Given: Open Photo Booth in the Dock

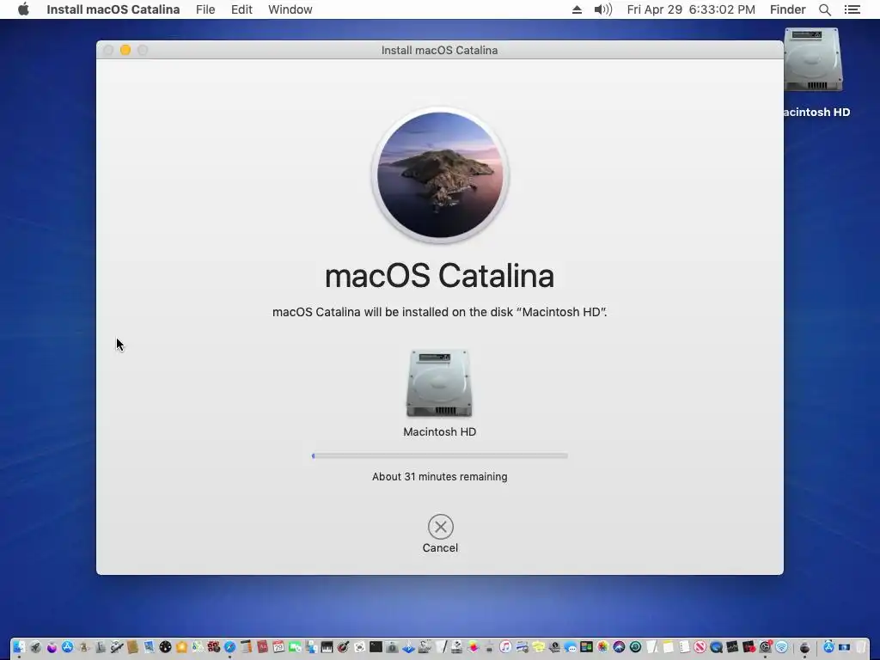Looking at the screenshot, I should pos(214,647).
